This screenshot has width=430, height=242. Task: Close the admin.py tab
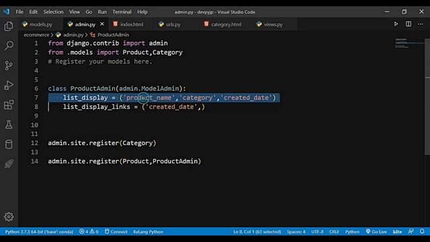point(102,24)
